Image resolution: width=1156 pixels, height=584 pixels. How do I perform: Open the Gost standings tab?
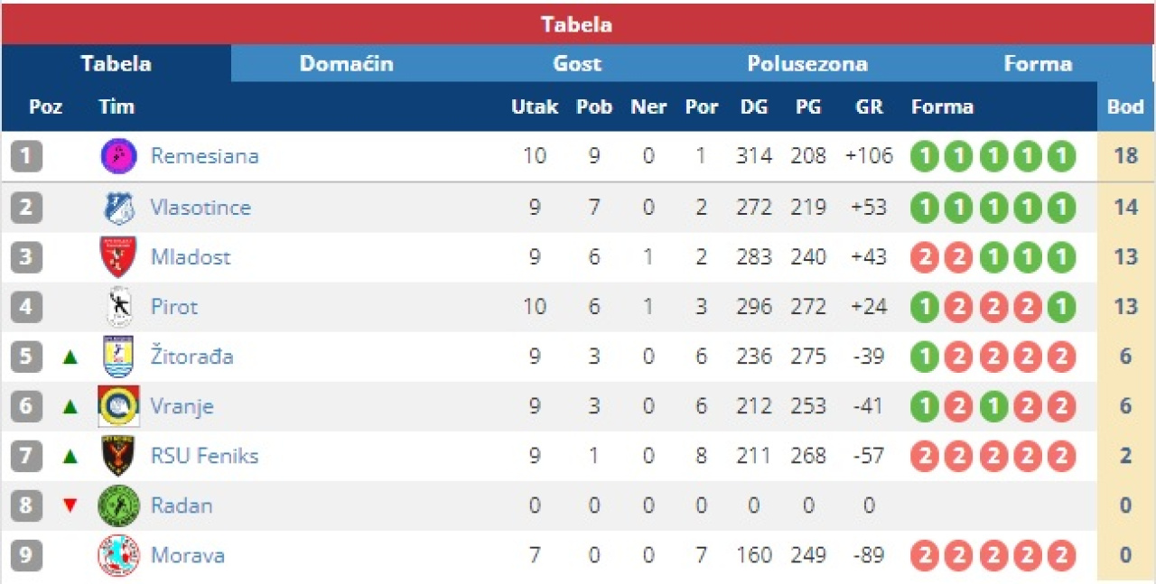577,64
